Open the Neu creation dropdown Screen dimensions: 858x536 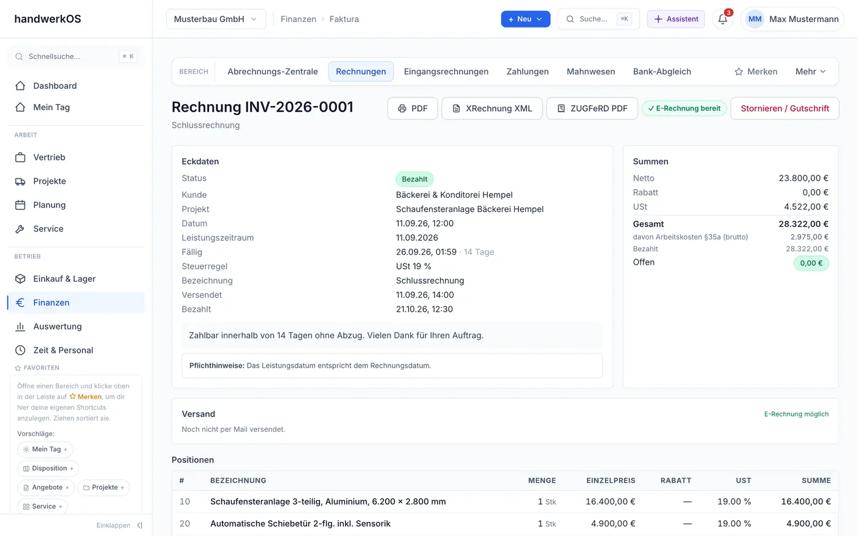[x=525, y=19]
